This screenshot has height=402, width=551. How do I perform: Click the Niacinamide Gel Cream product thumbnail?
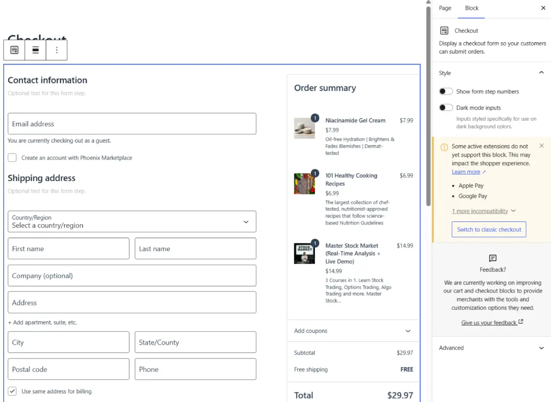[304, 128]
